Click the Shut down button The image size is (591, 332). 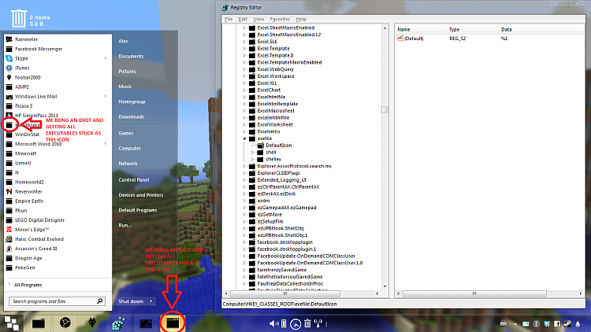coord(131,301)
